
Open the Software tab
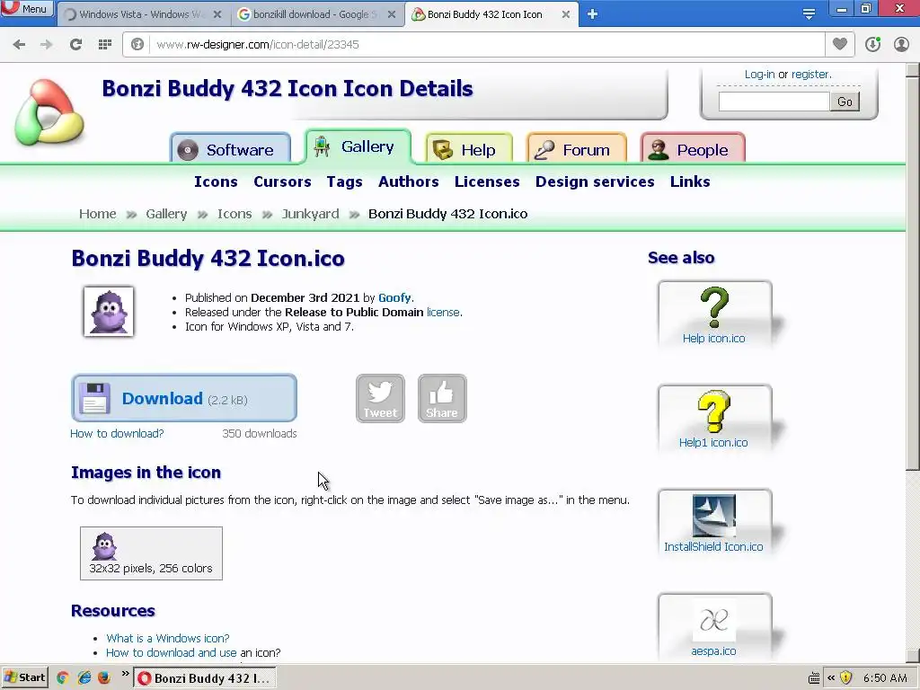coord(231,149)
